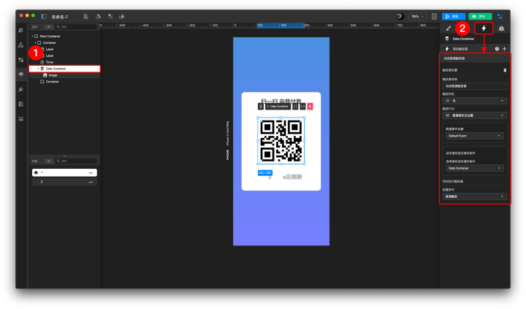Click the lightning pen icon in top toolbar

[x=122, y=16]
